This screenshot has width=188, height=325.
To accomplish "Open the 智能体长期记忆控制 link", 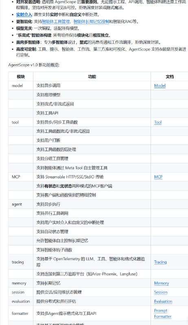I will (91, 22).
